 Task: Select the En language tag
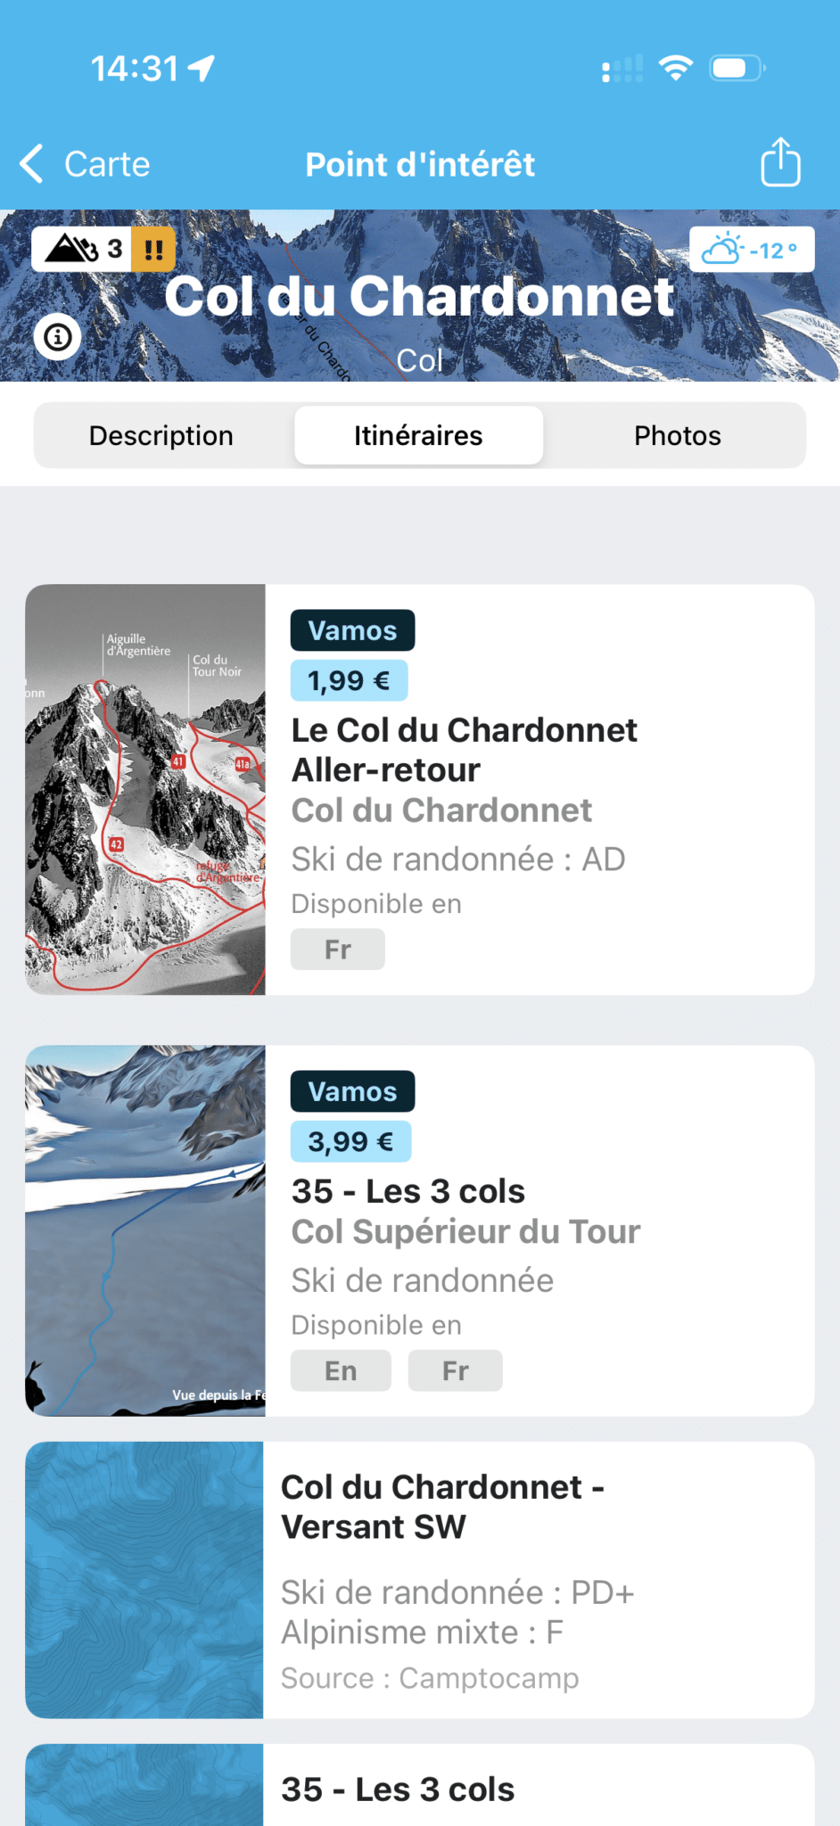[341, 1370]
